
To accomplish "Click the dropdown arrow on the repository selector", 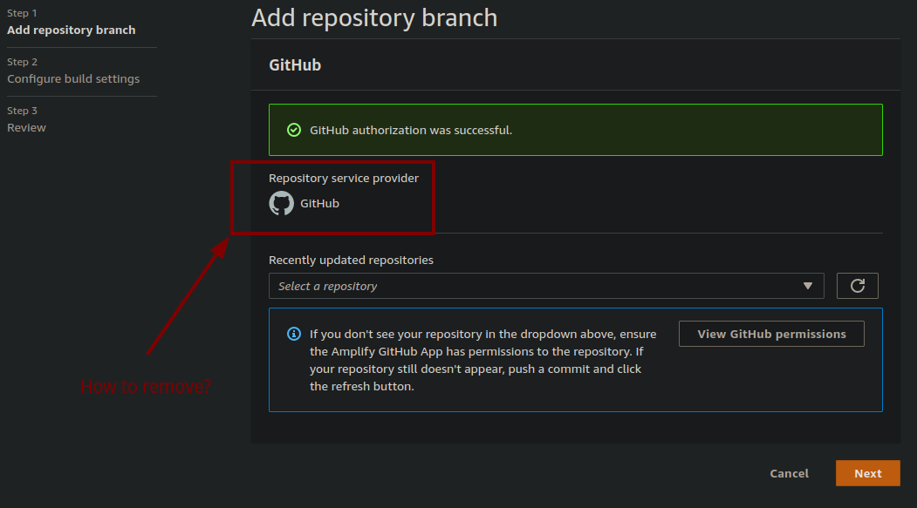I will tap(808, 285).
